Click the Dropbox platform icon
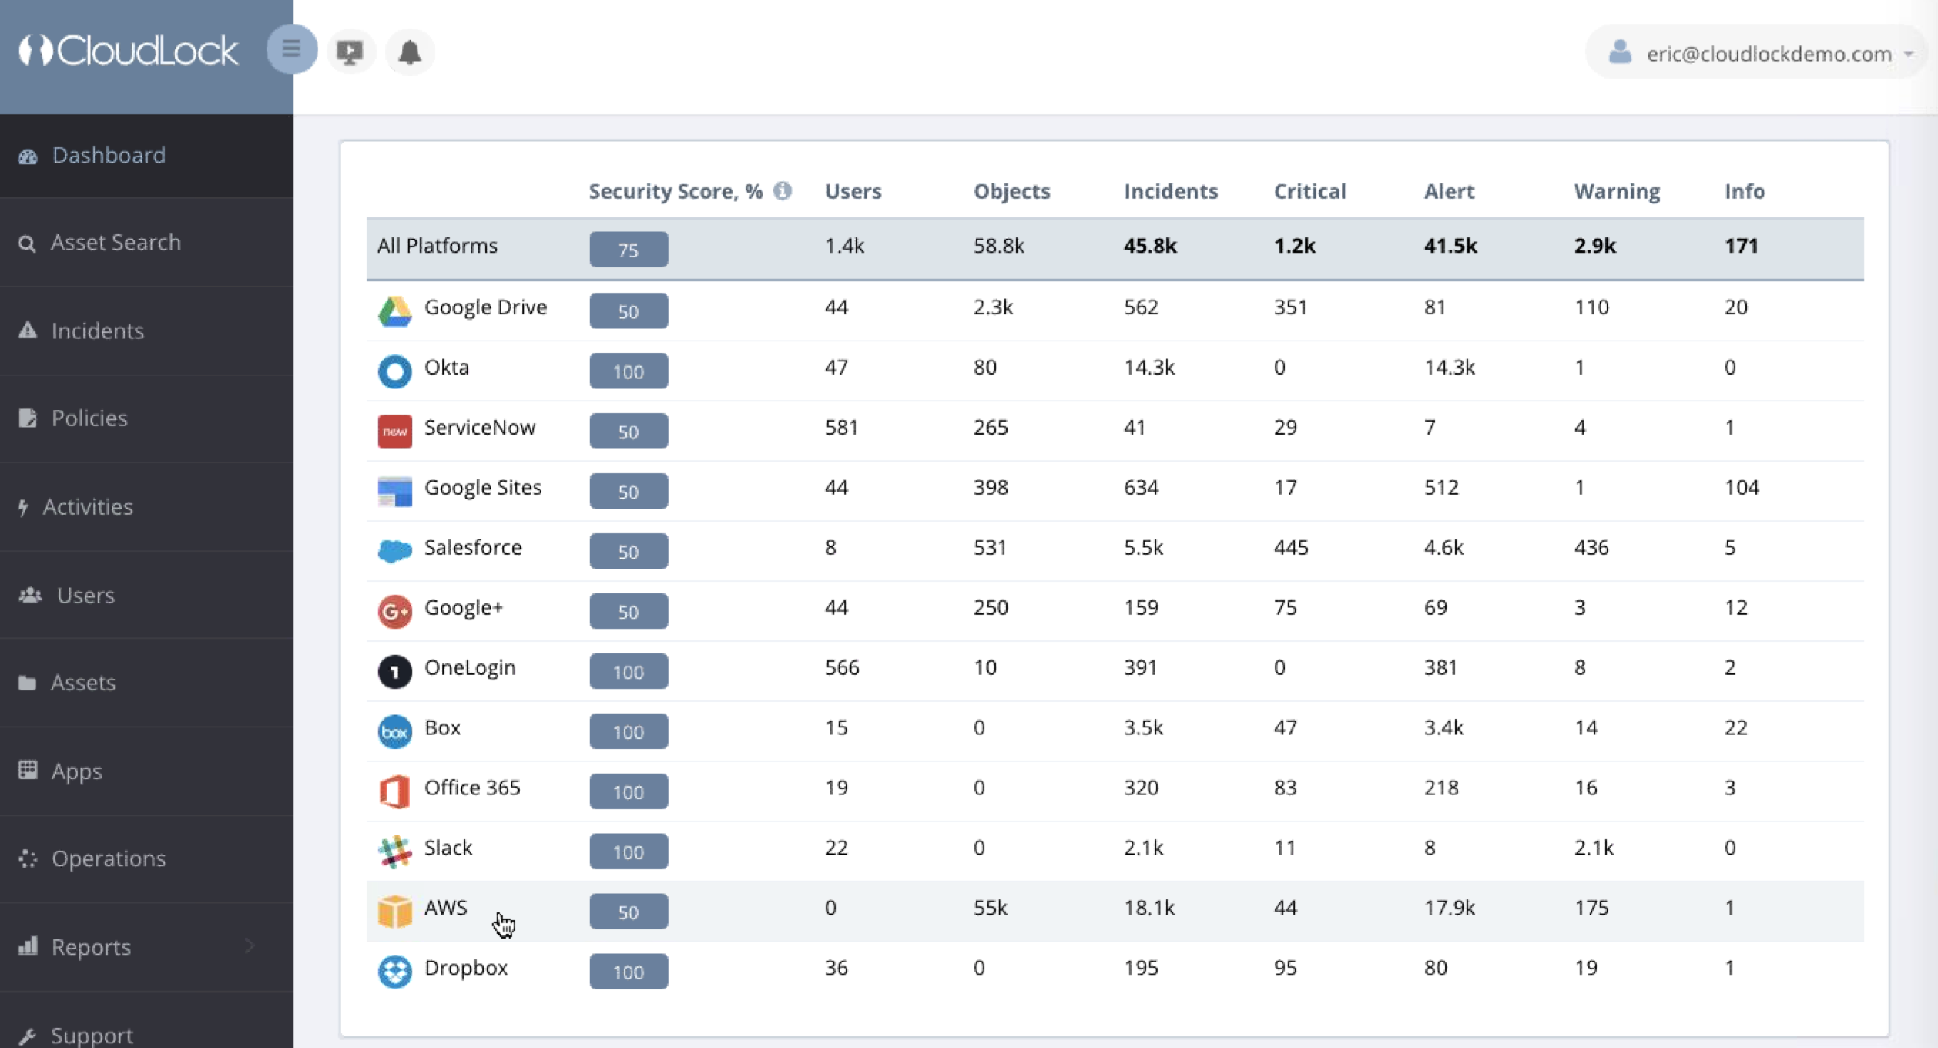 [x=394, y=971]
